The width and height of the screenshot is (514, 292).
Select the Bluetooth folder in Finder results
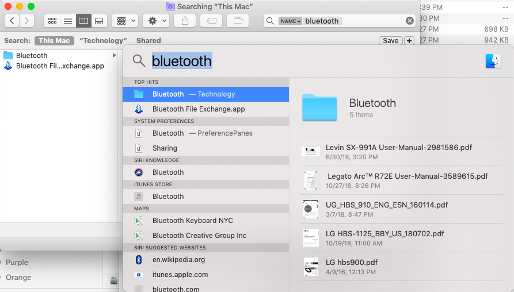click(59, 55)
